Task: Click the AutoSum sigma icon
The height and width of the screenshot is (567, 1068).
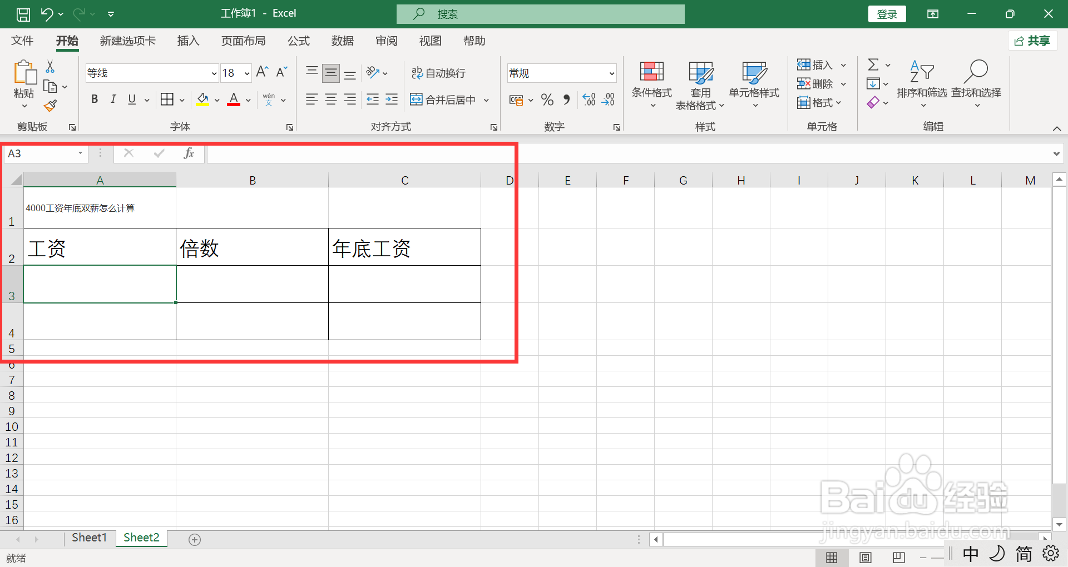Action: coord(873,65)
